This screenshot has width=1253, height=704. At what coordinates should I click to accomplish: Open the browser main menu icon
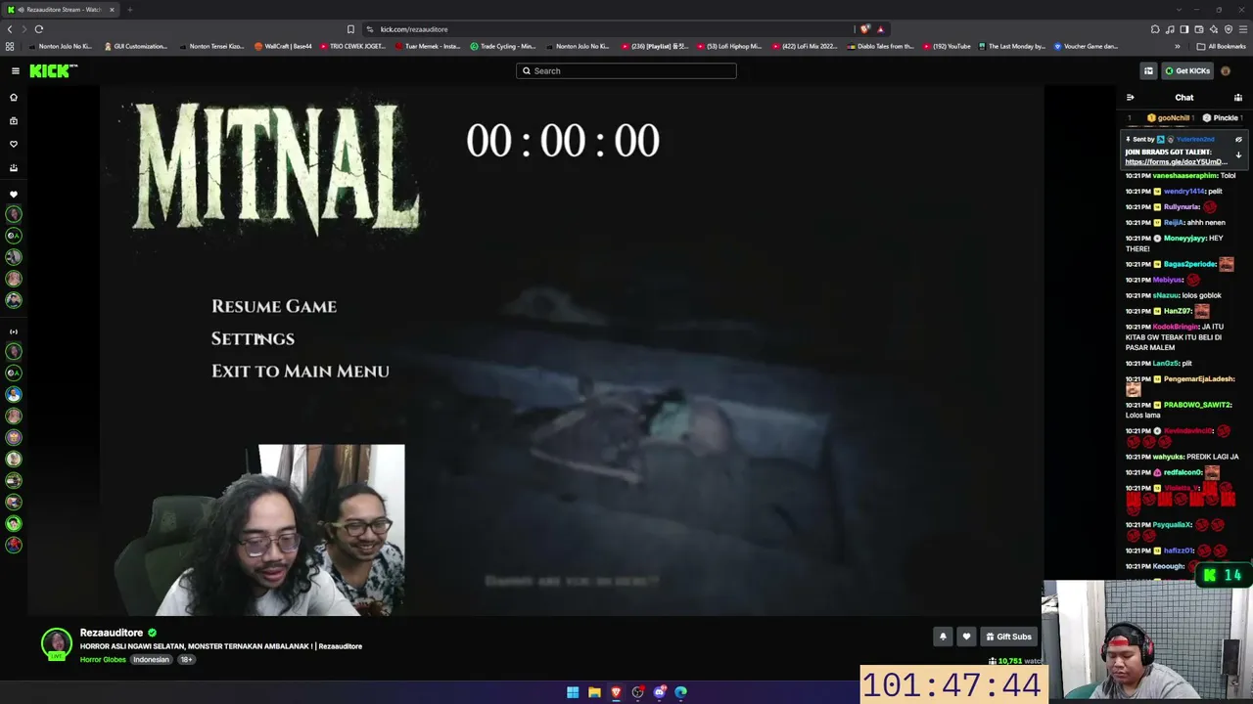coord(1243,29)
